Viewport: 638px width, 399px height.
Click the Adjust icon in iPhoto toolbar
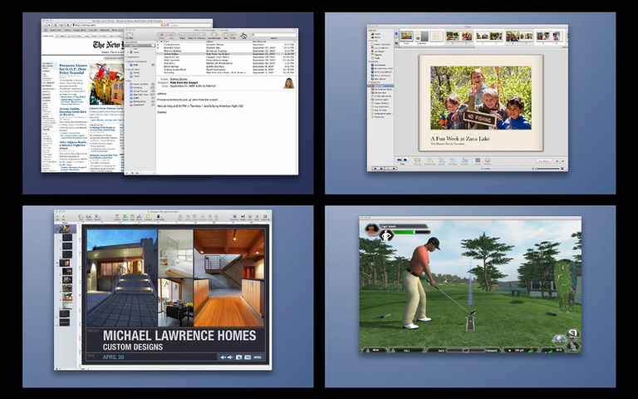[x=478, y=160]
